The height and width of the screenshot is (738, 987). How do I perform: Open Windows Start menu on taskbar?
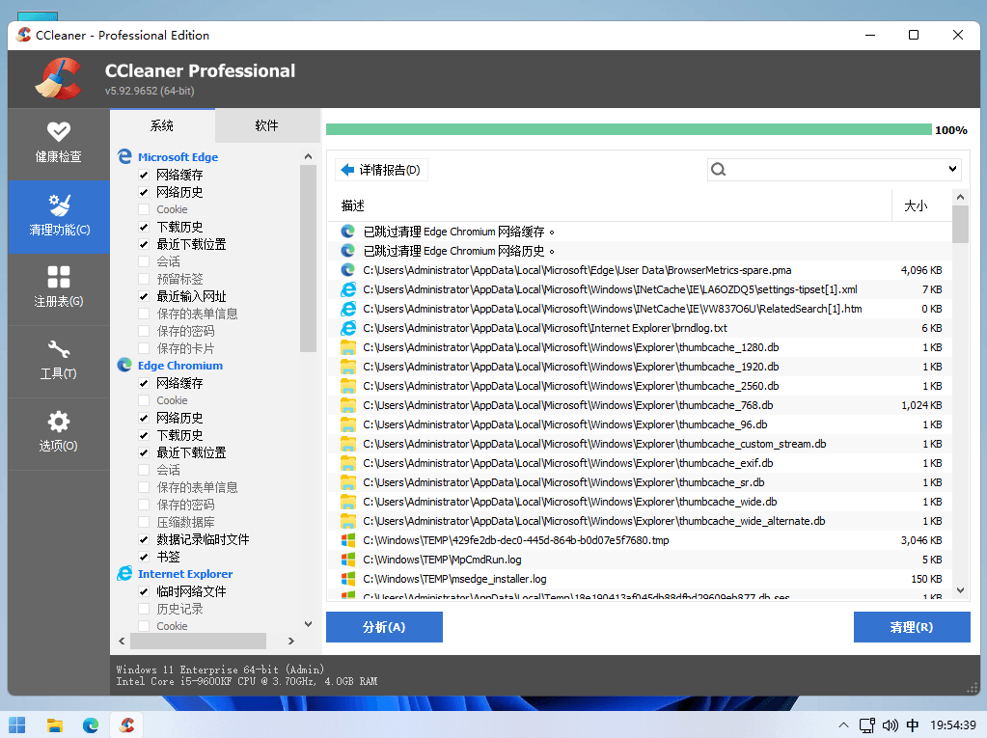point(17,724)
